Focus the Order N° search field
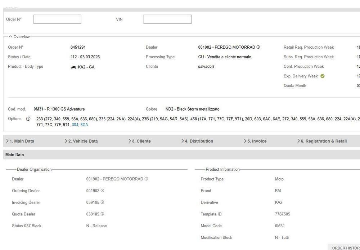 (x=57, y=19)
